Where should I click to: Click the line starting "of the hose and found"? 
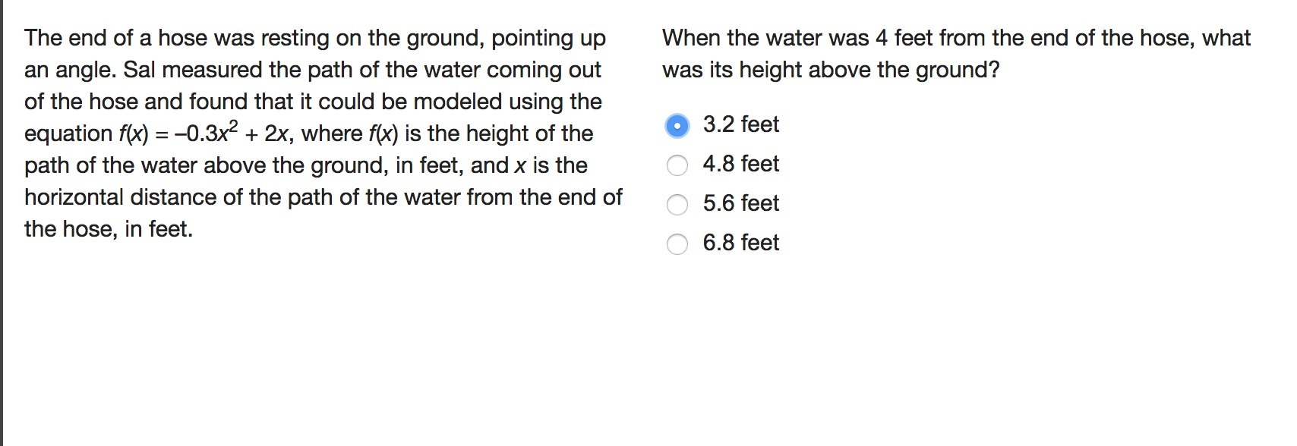pos(312,102)
